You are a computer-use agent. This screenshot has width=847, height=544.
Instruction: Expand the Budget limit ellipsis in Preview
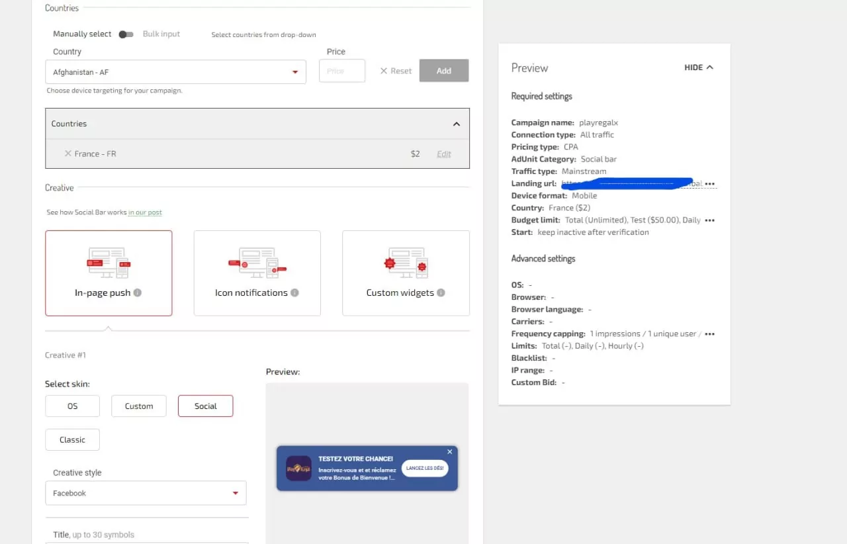pos(710,220)
